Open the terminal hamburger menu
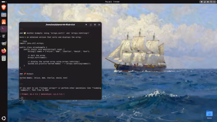The image size is (217, 122). pos(86,25)
